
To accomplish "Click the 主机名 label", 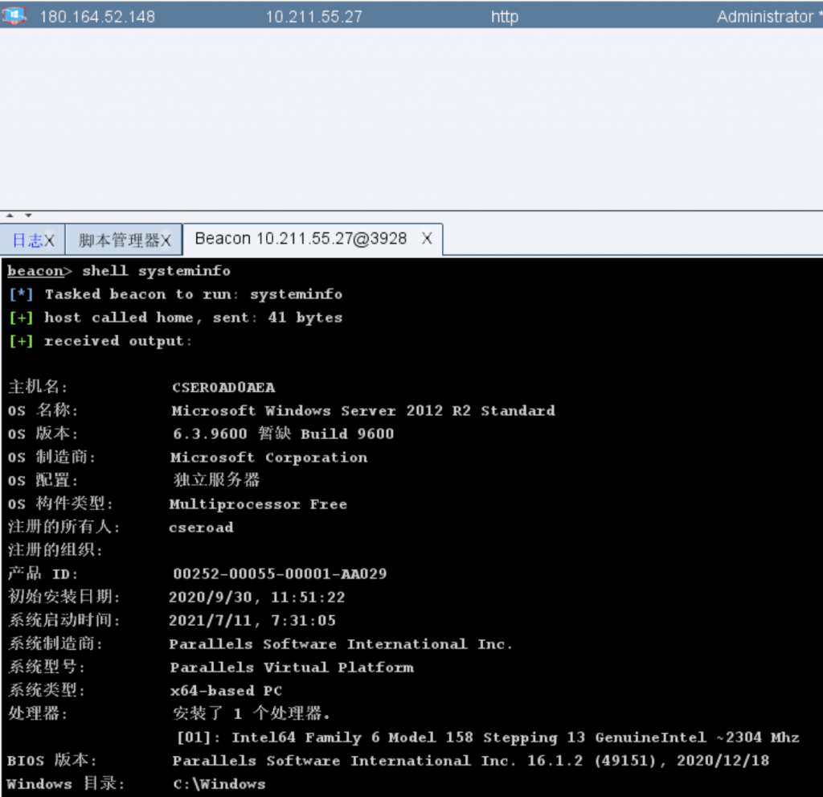I will (38, 387).
